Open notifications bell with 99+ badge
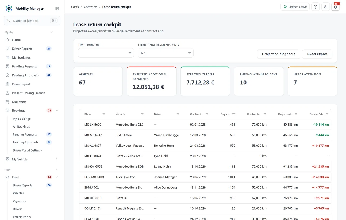 point(335,7)
